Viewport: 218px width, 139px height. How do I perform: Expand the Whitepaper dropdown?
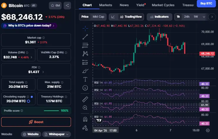tap(56, 134)
